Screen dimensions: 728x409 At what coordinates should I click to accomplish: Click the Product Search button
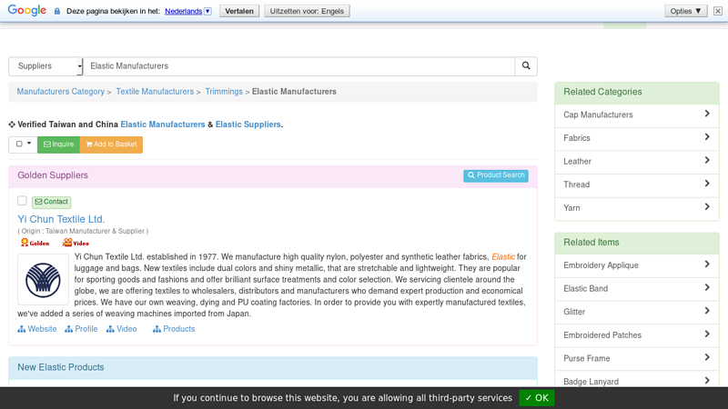496,175
